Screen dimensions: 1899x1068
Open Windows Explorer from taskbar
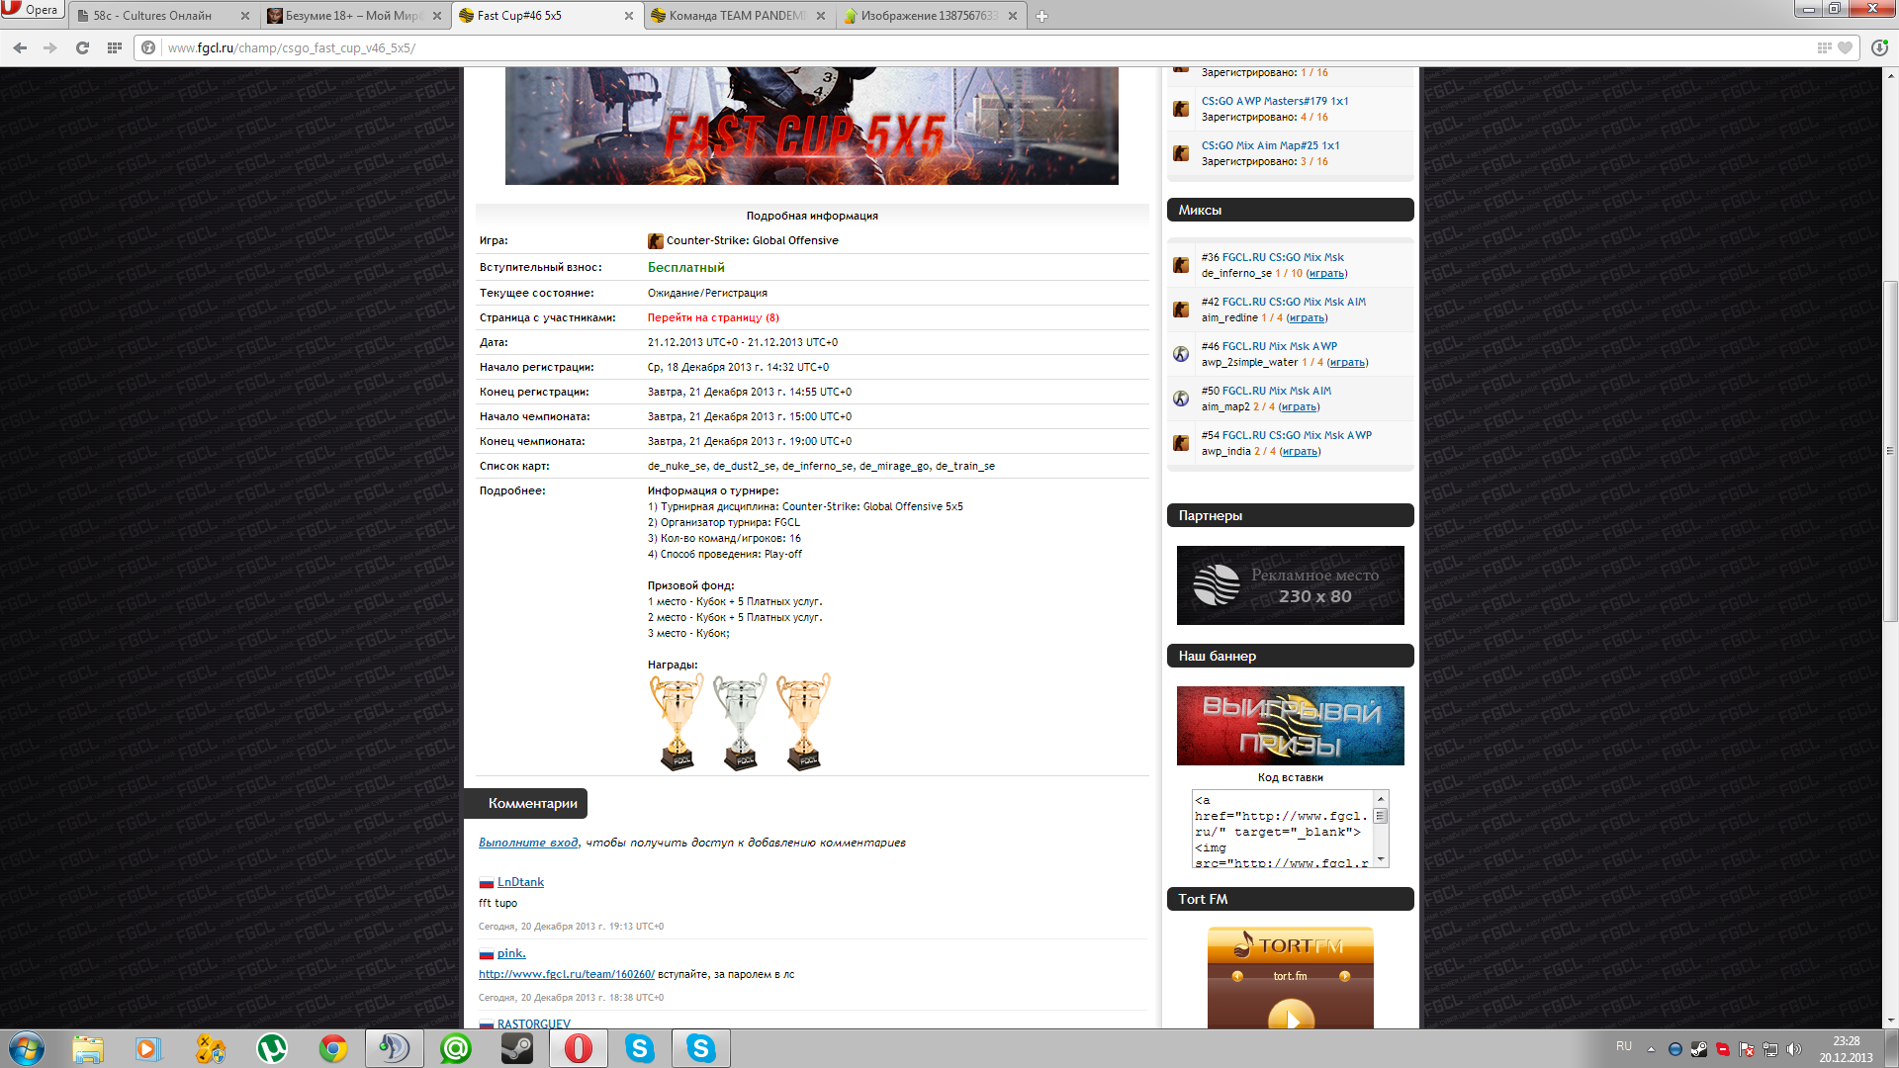(x=87, y=1048)
